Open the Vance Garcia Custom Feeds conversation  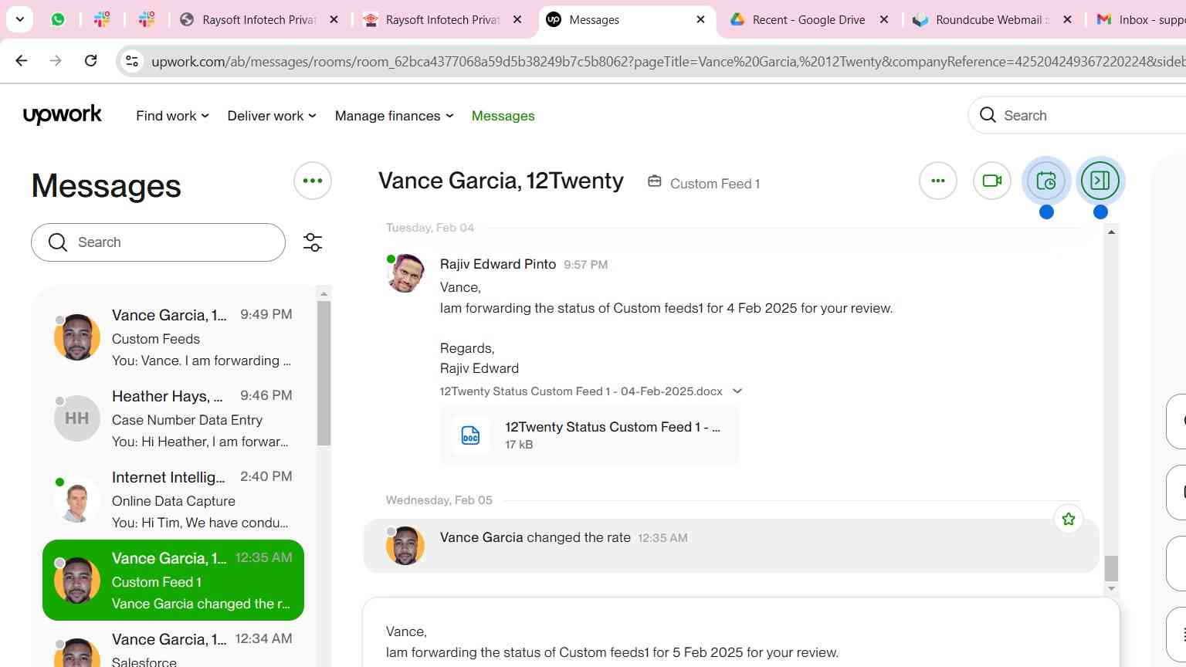pyautogui.click(x=173, y=337)
